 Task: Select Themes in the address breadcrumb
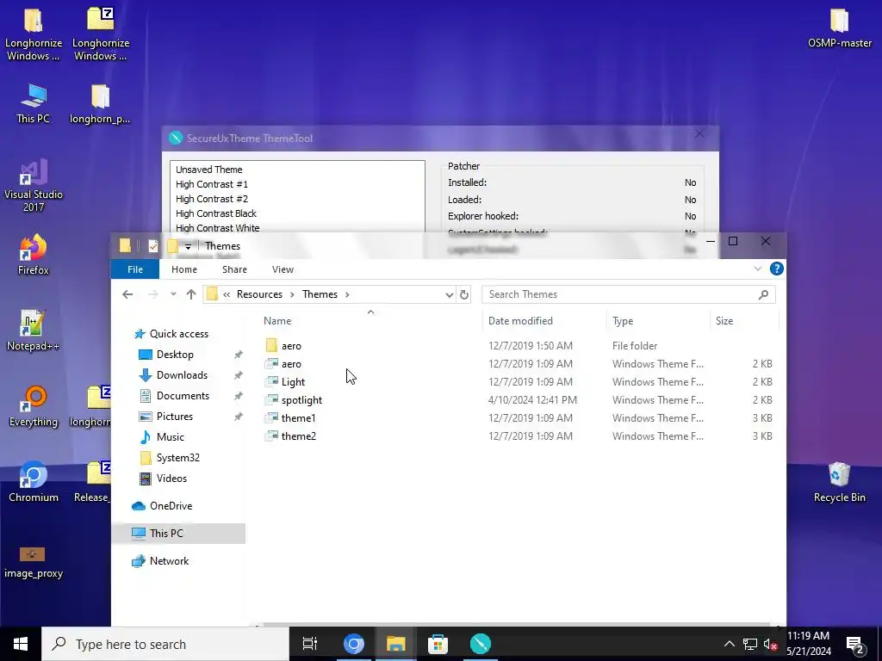tap(320, 294)
